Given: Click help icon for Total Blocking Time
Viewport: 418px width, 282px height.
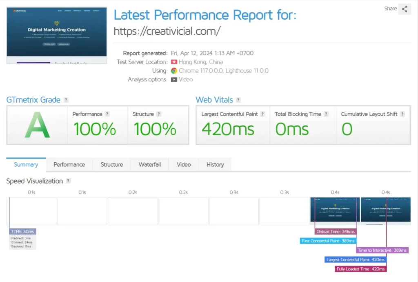Looking at the screenshot, I should click(x=326, y=114).
